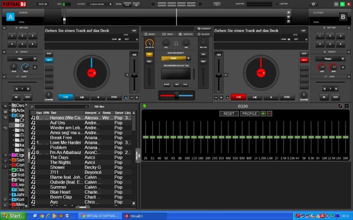Click the CUE button on deck B
The height and width of the screenshot is (220, 353).
pyautogui.click(x=238, y=97)
